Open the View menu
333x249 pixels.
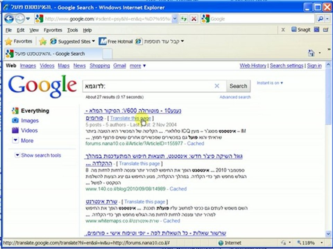click(x=34, y=30)
